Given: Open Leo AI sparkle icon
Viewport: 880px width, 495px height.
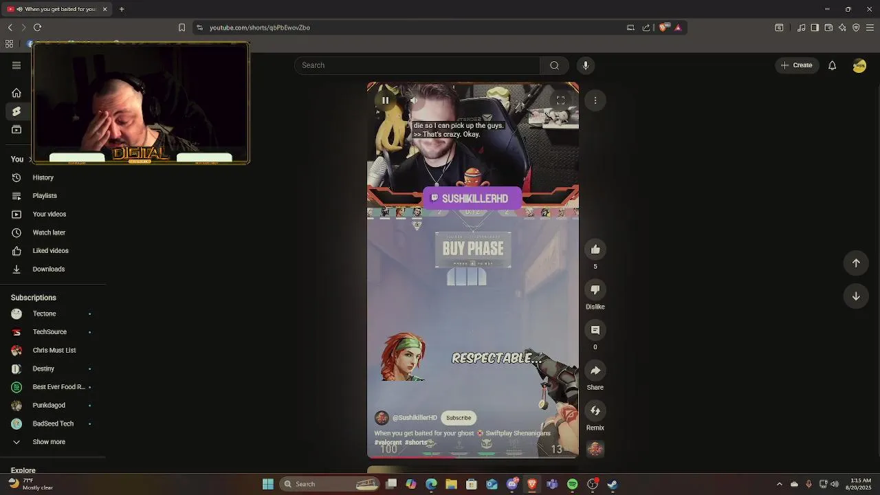Looking at the screenshot, I should [842, 27].
